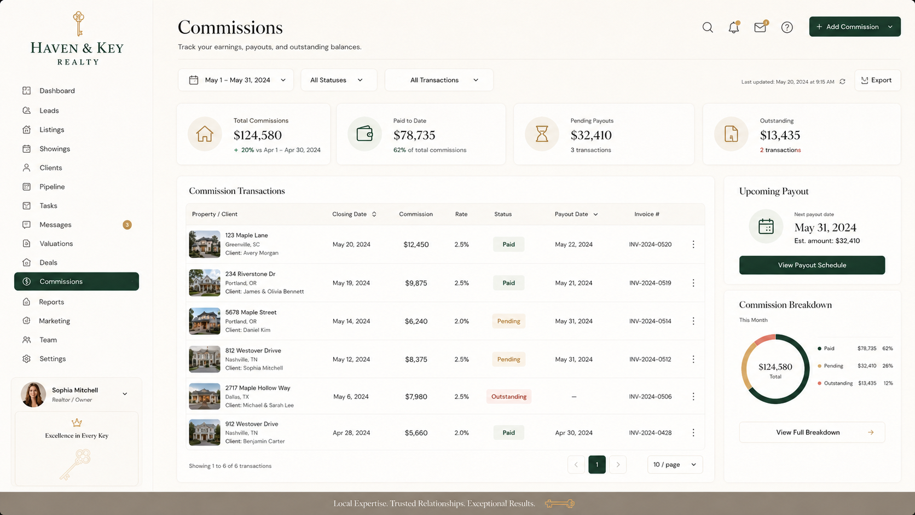Open the All Transactions filter dropdown
Screen dimensions: 915x515
pos(439,80)
